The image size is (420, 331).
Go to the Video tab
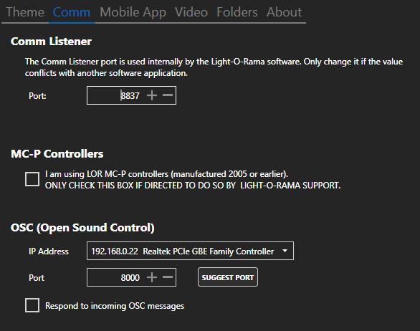(x=191, y=12)
